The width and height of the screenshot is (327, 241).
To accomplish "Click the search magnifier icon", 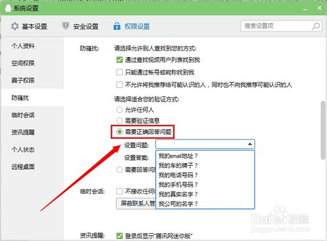I will point(316,26).
